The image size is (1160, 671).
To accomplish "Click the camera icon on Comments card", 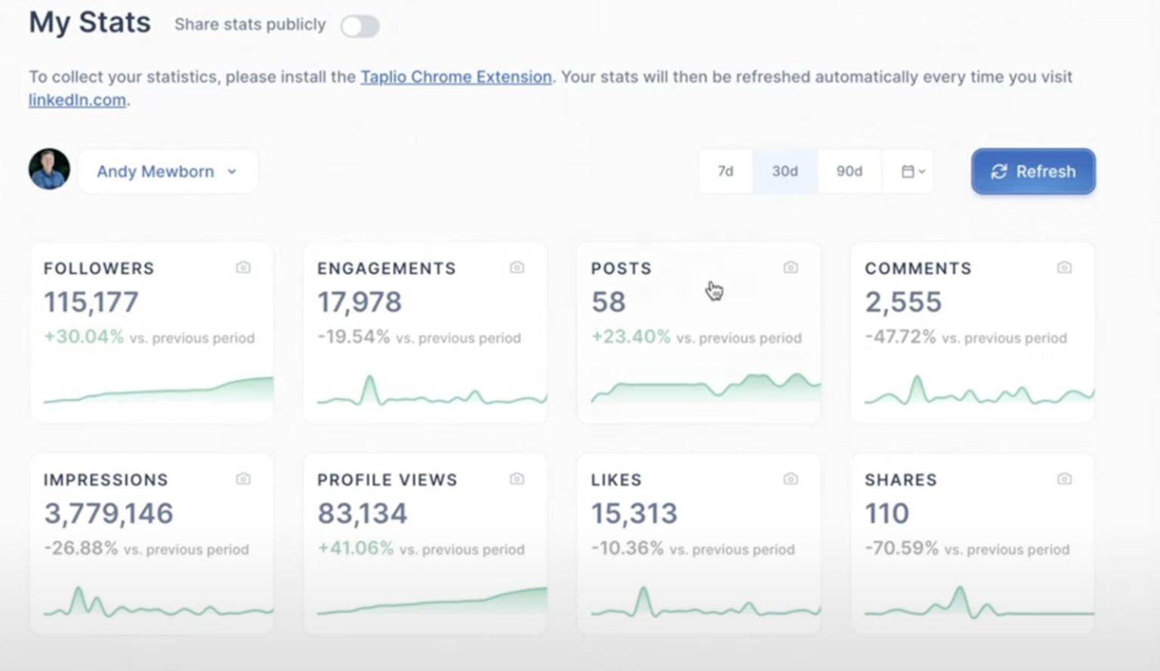I will (x=1063, y=267).
